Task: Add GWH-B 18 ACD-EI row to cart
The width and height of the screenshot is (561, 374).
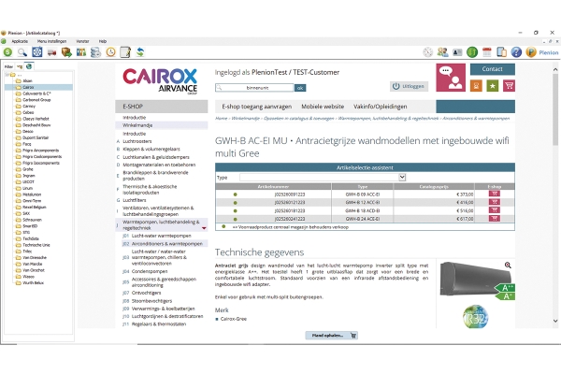Action: click(x=495, y=210)
